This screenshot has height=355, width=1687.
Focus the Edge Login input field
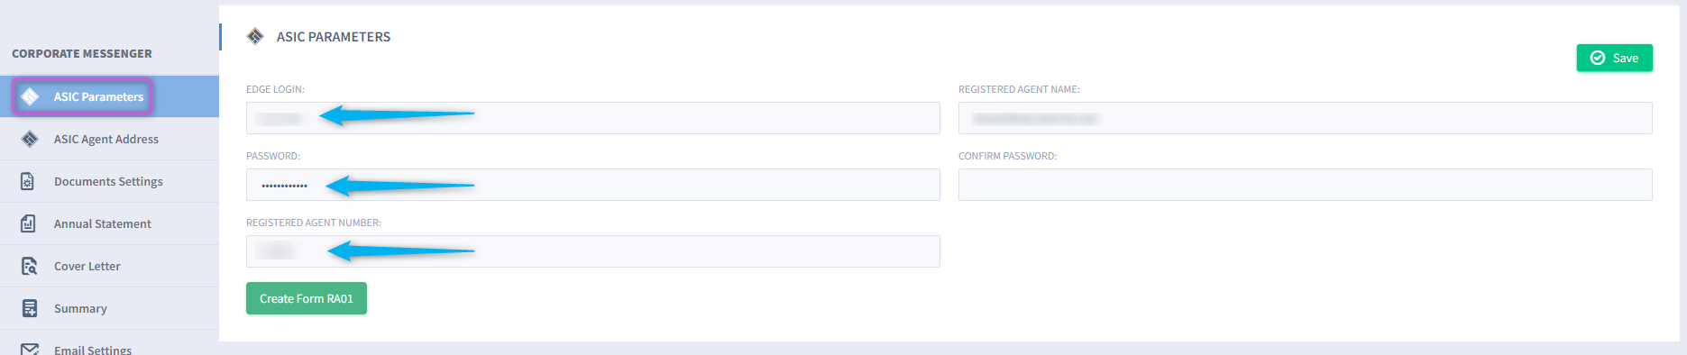(593, 118)
